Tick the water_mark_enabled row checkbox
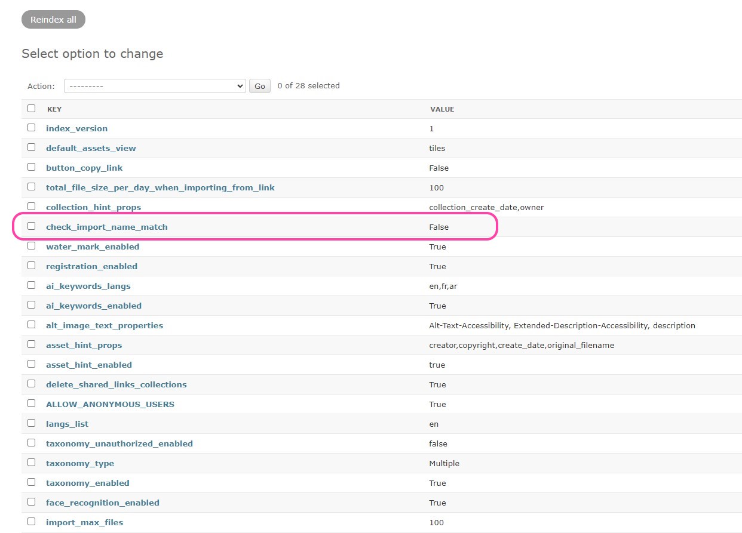Image resolution: width=742 pixels, height=533 pixels. tap(31, 246)
